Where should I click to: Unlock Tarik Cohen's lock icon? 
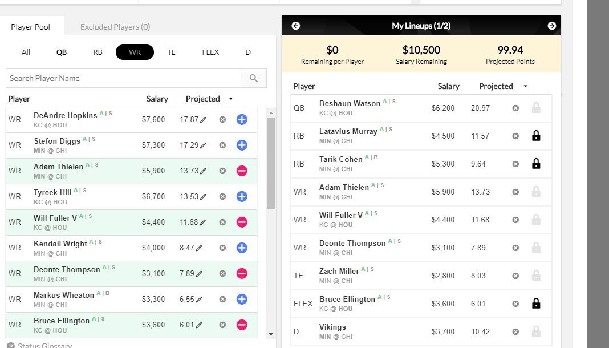click(x=536, y=164)
